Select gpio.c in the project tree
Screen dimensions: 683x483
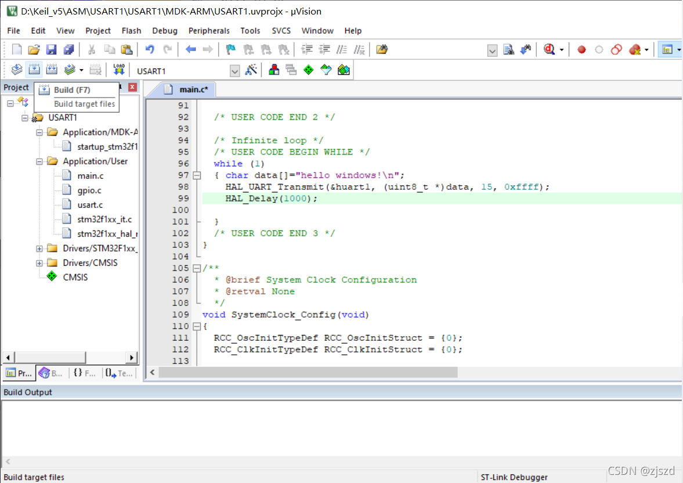point(89,190)
